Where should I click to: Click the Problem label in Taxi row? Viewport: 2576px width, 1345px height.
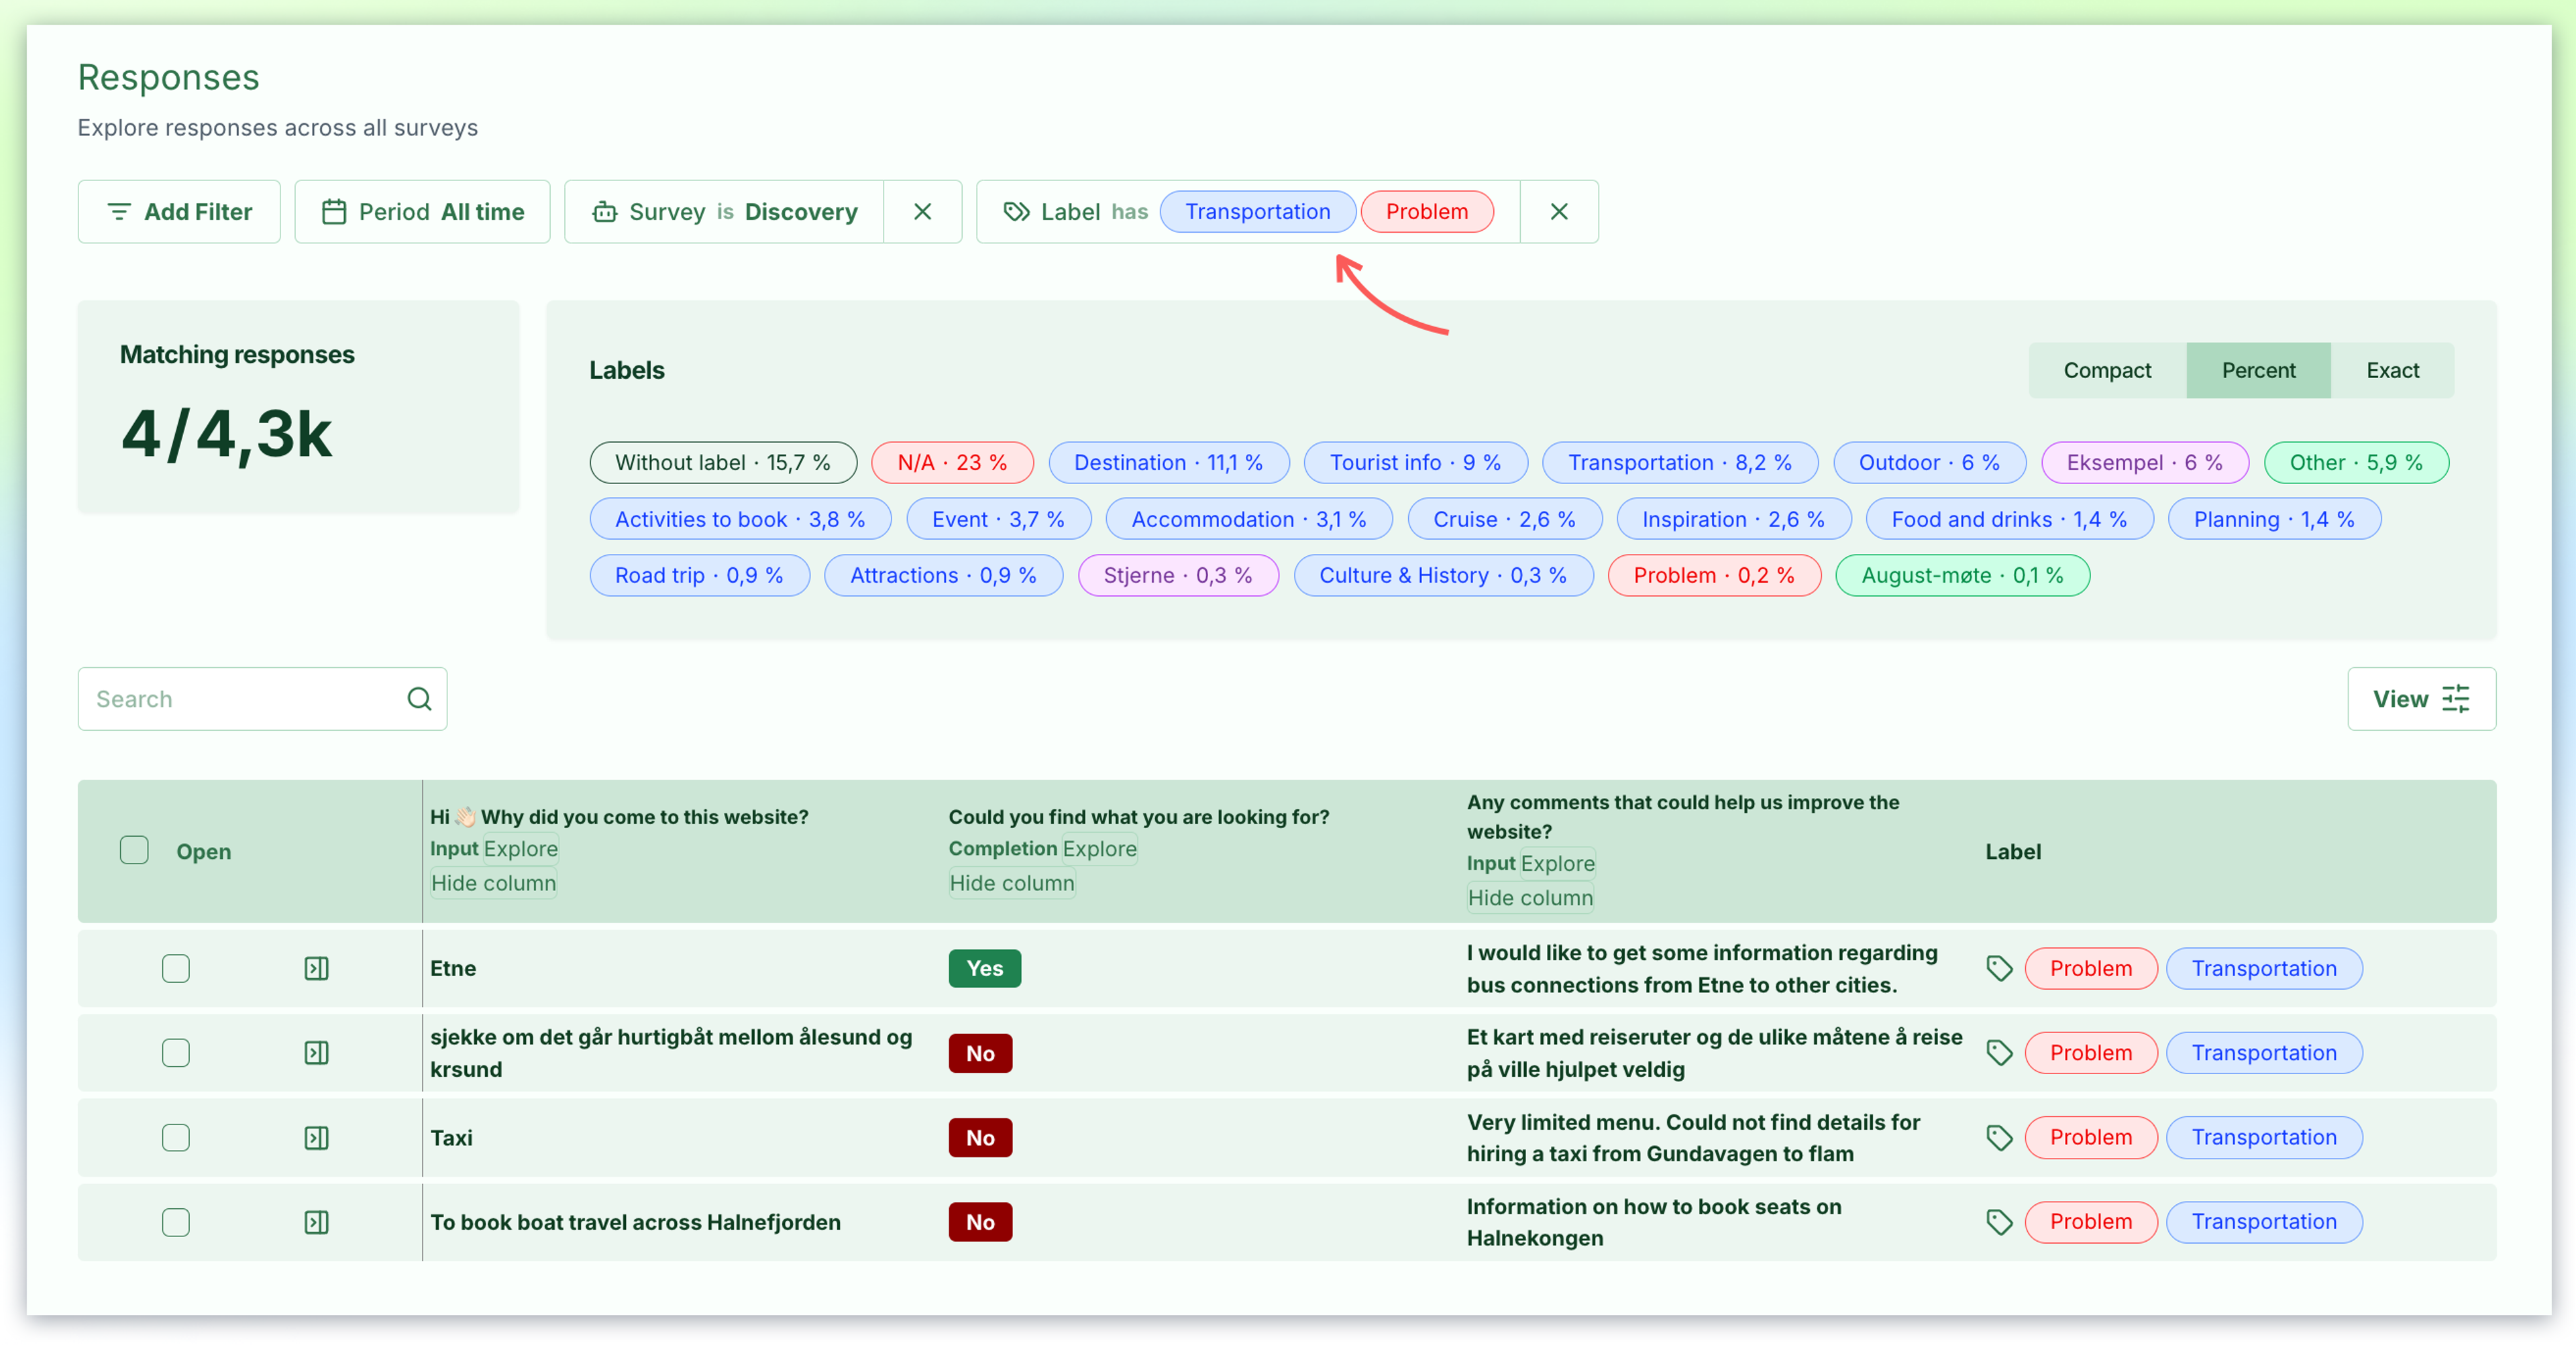[2090, 1137]
